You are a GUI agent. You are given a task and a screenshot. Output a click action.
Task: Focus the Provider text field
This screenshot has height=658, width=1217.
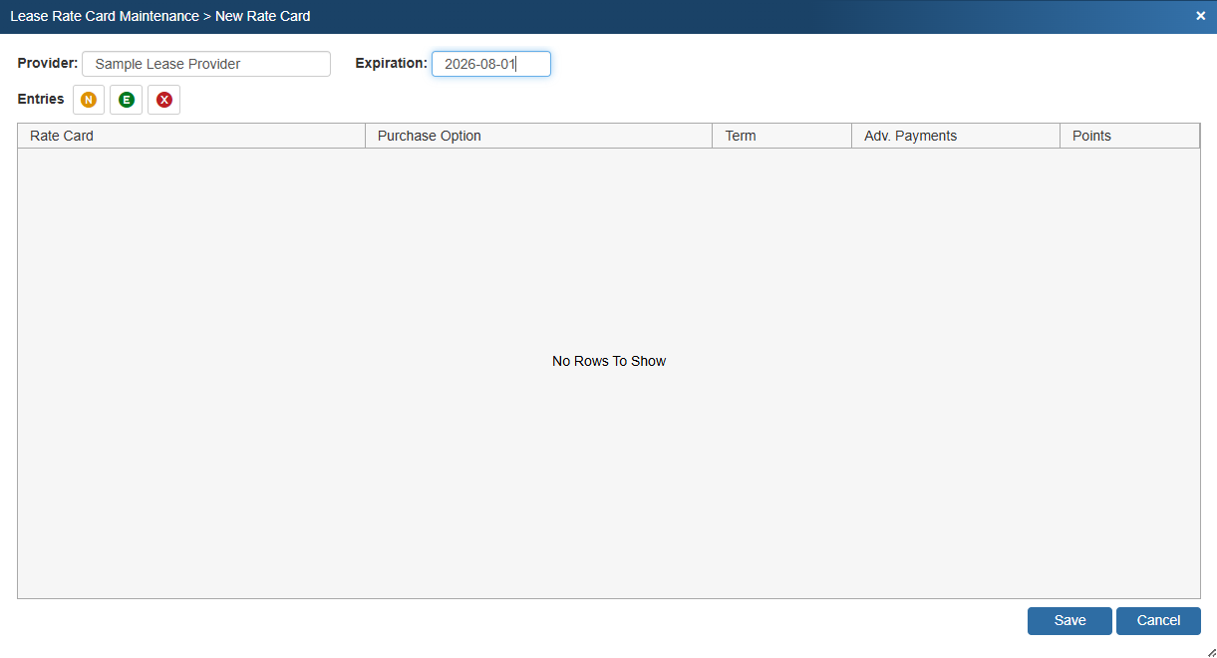[x=206, y=64]
